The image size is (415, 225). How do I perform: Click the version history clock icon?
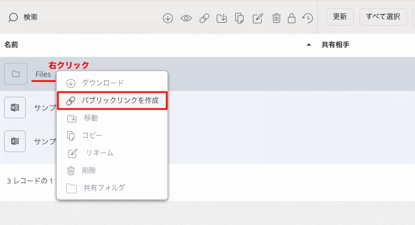pos(307,18)
